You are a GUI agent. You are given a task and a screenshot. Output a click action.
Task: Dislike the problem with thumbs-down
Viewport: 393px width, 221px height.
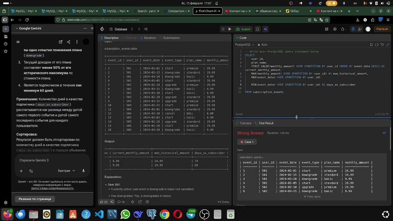pos(112,202)
